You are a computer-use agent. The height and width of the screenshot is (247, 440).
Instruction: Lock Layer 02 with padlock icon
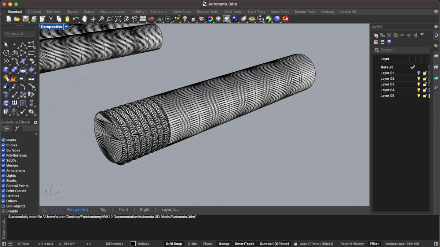click(425, 79)
